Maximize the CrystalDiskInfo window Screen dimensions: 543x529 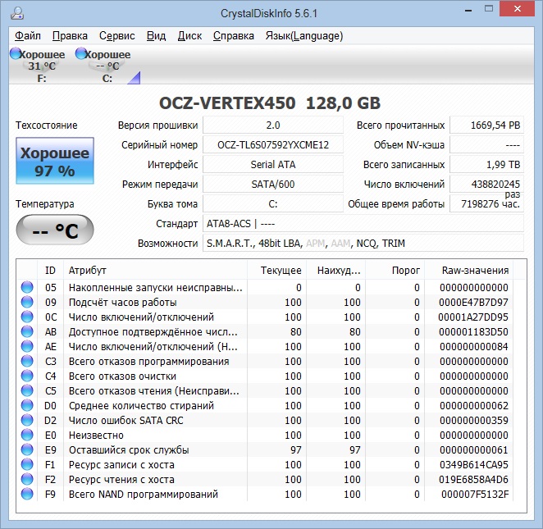pos(489,9)
